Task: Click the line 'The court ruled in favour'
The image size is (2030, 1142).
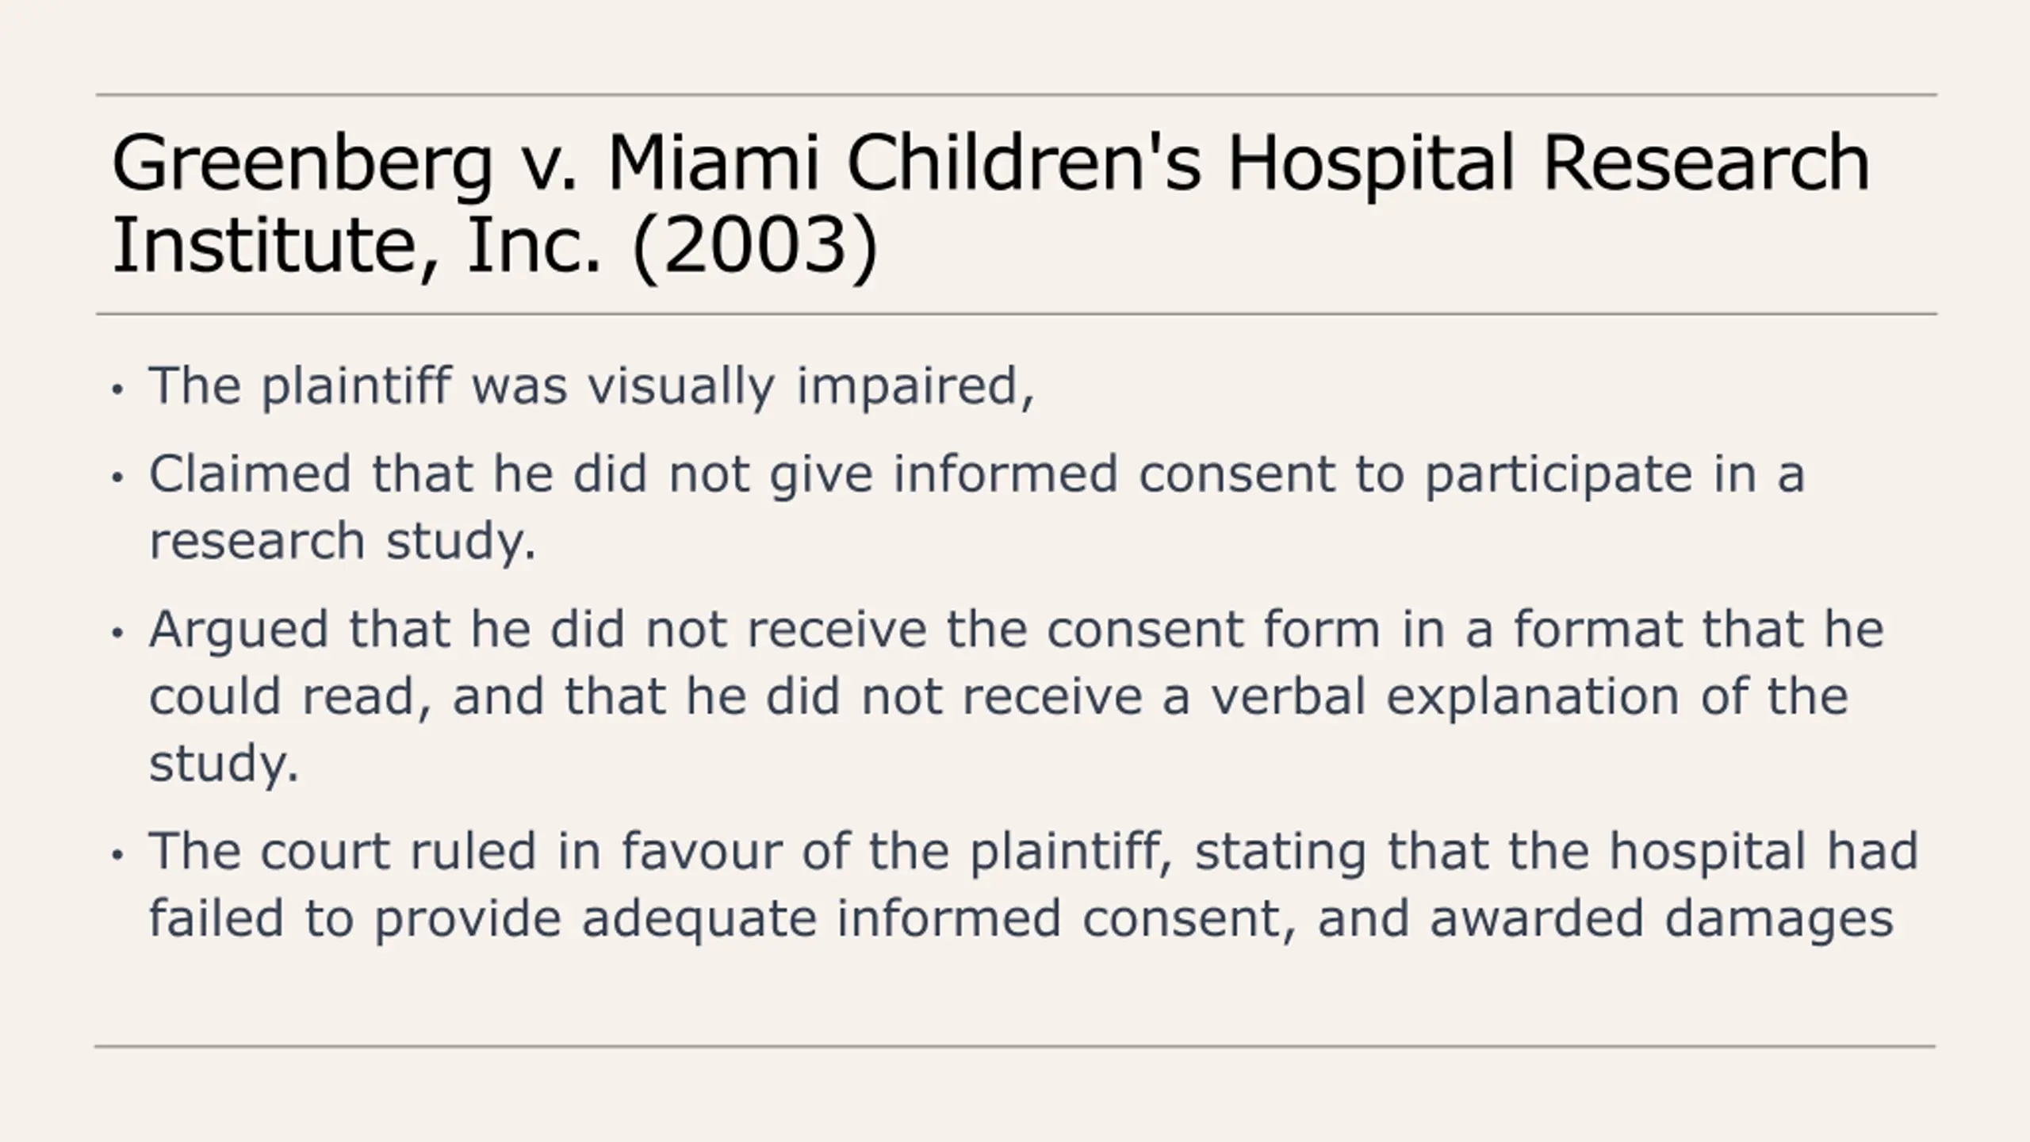Action: (1033, 852)
